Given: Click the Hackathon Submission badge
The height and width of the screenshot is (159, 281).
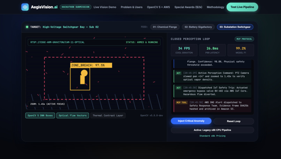Looking at the screenshot, I should (x=75, y=7).
